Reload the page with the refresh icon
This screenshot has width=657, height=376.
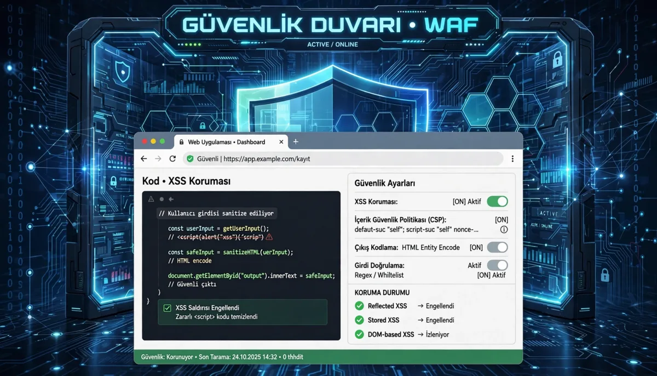(172, 158)
